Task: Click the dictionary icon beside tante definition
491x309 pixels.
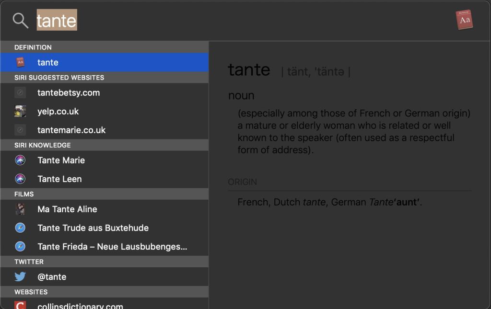Action: point(20,62)
